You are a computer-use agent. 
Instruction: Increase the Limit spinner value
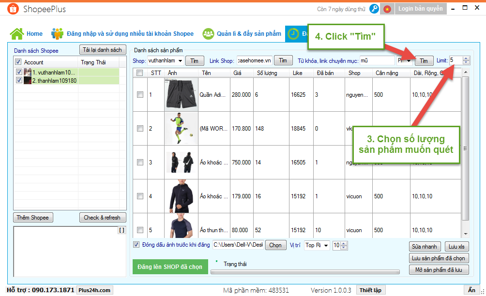(x=466, y=59)
